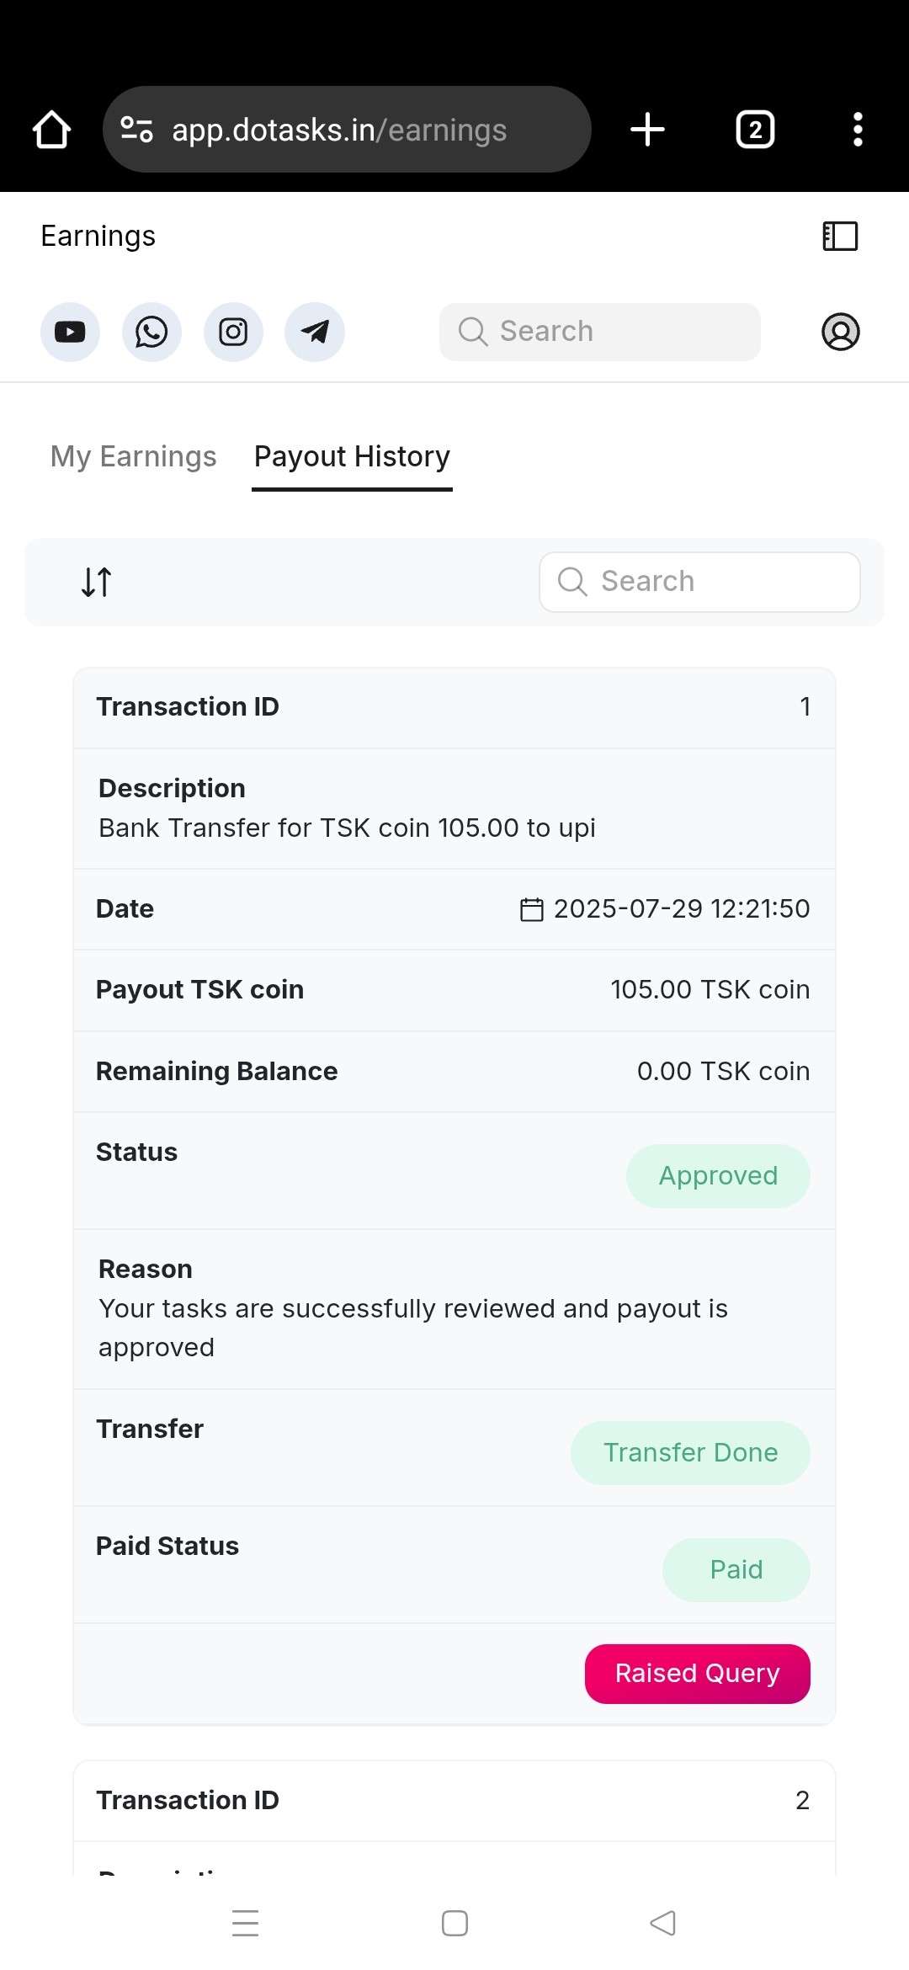The image size is (909, 1970).
Task: Tap the Telegram icon
Action: pos(315,332)
